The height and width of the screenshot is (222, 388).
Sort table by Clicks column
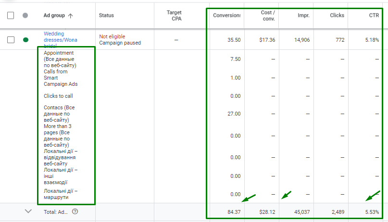(337, 15)
